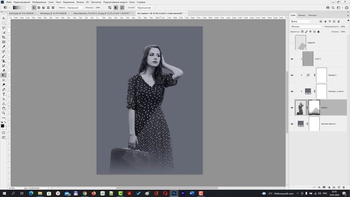Click the gradient preview swatch
The image size is (350, 197).
[19, 8]
